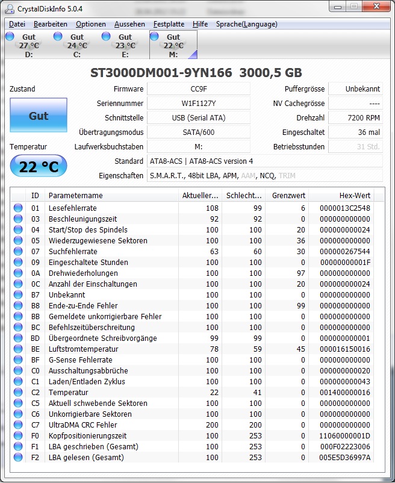The width and height of the screenshot is (395, 483).
Task: Click status icon of Befehlszeitüberschreitung row
Action: (x=18, y=327)
